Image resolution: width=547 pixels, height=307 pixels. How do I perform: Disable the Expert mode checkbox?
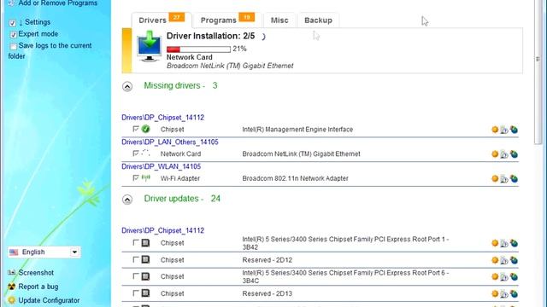14,34
